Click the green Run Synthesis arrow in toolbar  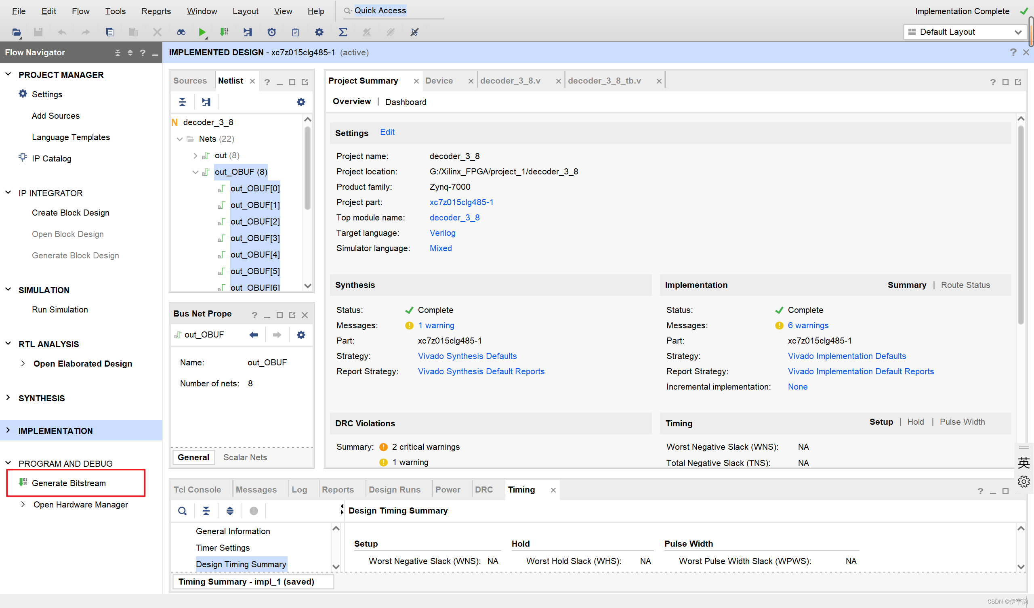pos(202,32)
